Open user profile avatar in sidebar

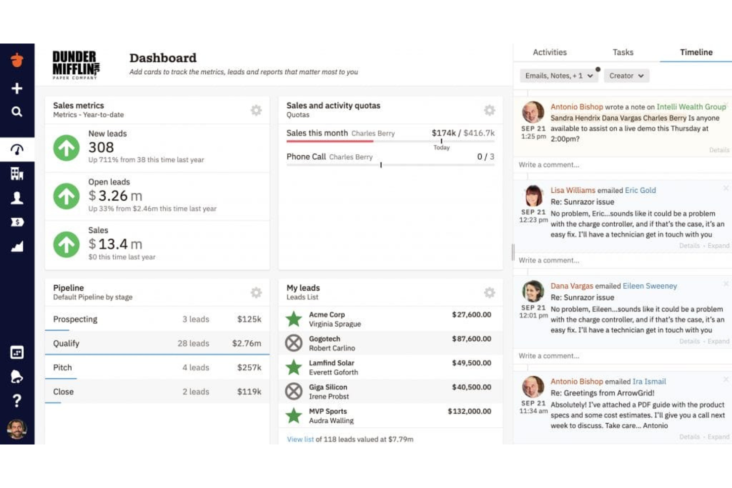17,429
